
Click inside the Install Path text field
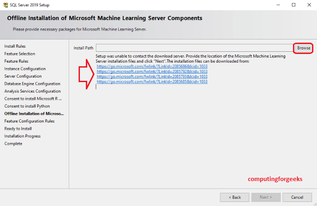point(194,48)
